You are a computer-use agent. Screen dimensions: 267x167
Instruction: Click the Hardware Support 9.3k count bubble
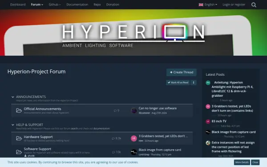click(117, 138)
